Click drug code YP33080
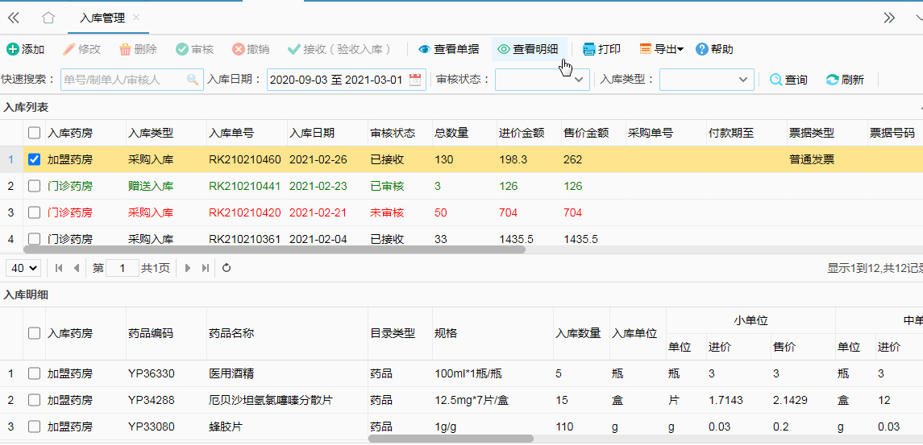Image resolution: width=923 pixels, height=445 pixels. [x=152, y=427]
